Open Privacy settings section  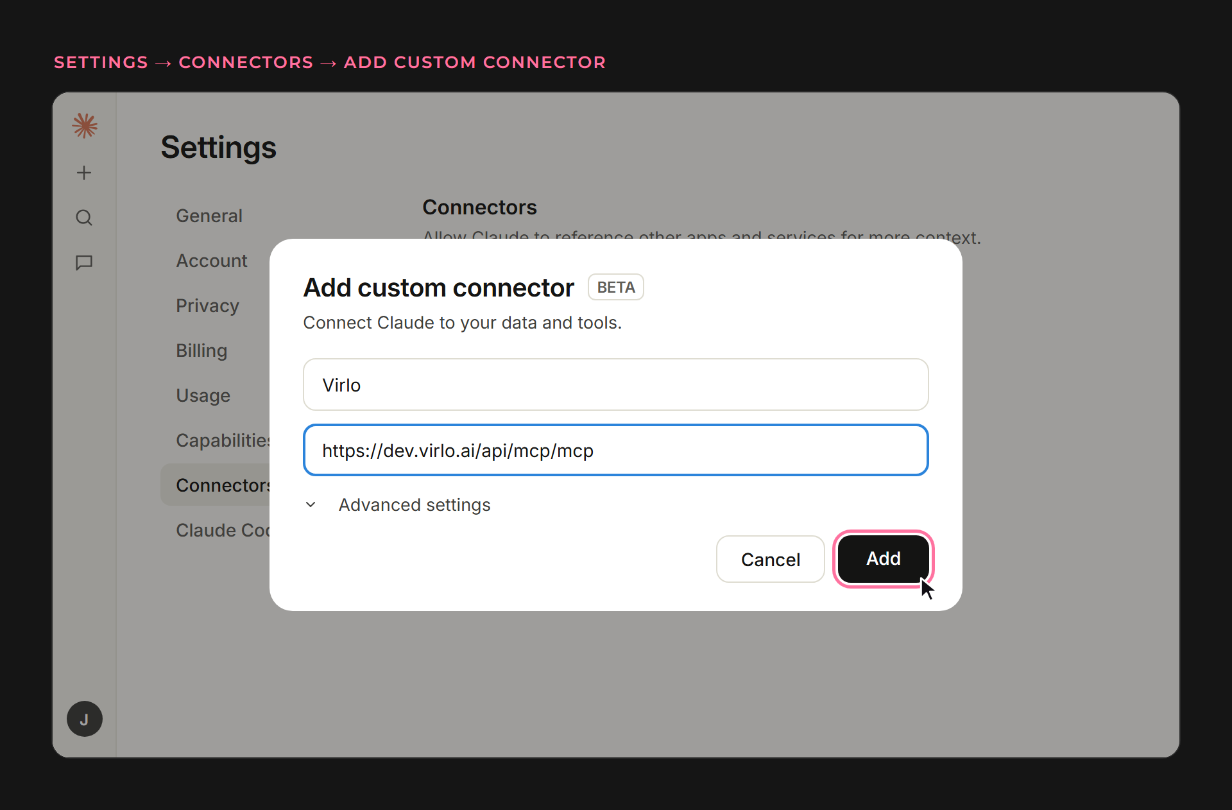(207, 306)
